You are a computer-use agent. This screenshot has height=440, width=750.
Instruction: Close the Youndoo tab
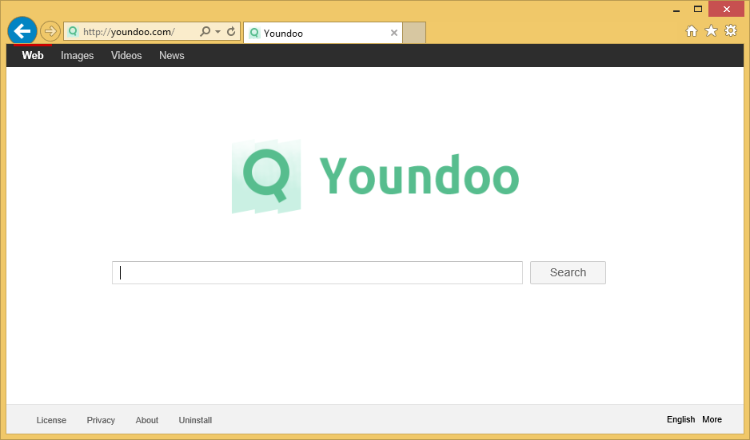point(394,33)
